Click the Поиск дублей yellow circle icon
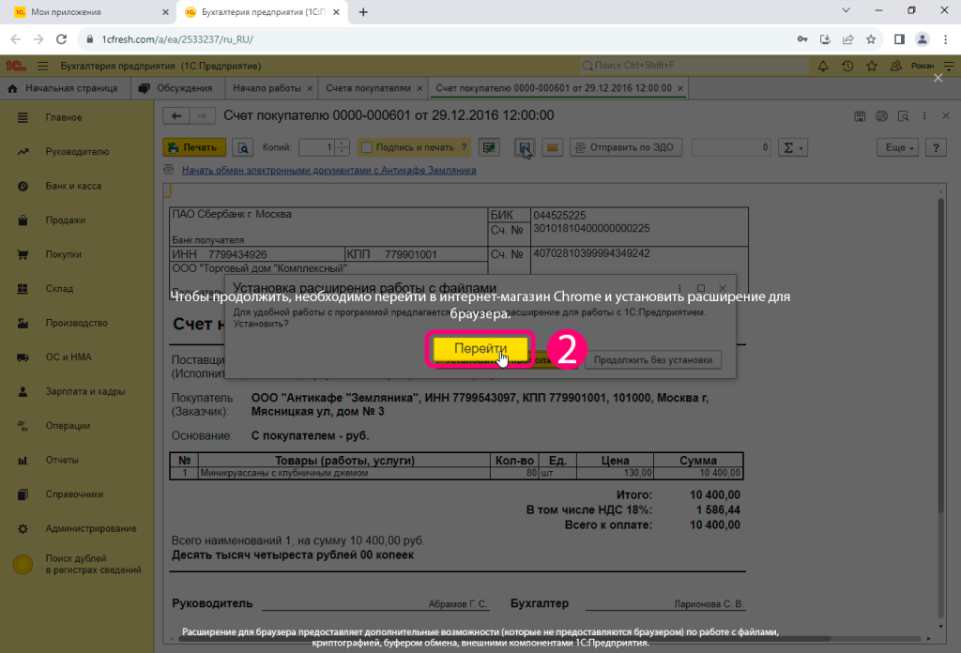 pyautogui.click(x=23, y=564)
